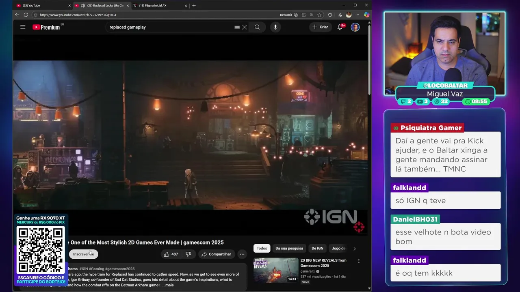Image resolution: width=520 pixels, height=292 pixels.
Task: Select the 'Todos' filter chip
Action: (262, 248)
